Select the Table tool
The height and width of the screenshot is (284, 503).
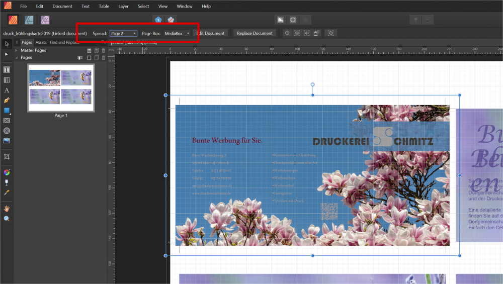[7, 80]
